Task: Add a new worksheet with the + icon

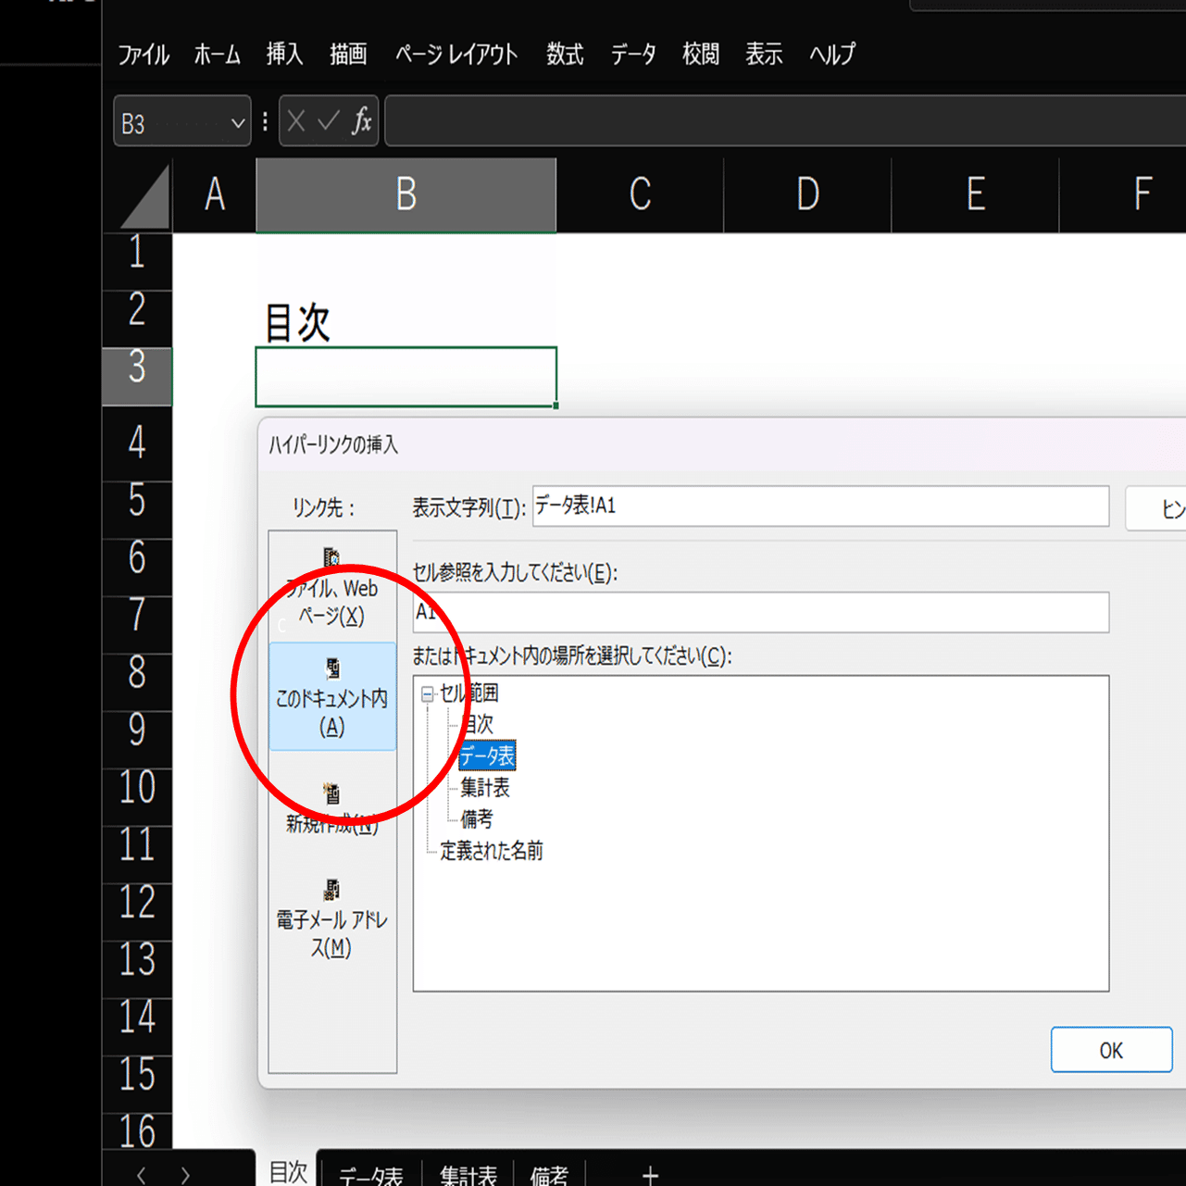Action: point(650,1172)
